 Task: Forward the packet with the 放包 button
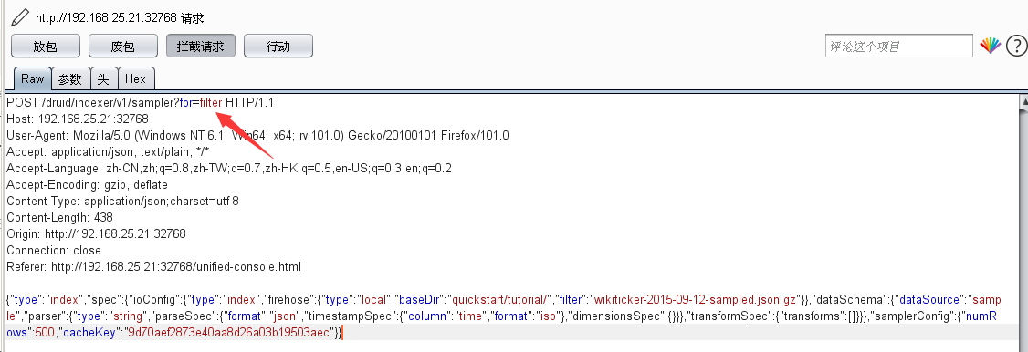(x=46, y=47)
